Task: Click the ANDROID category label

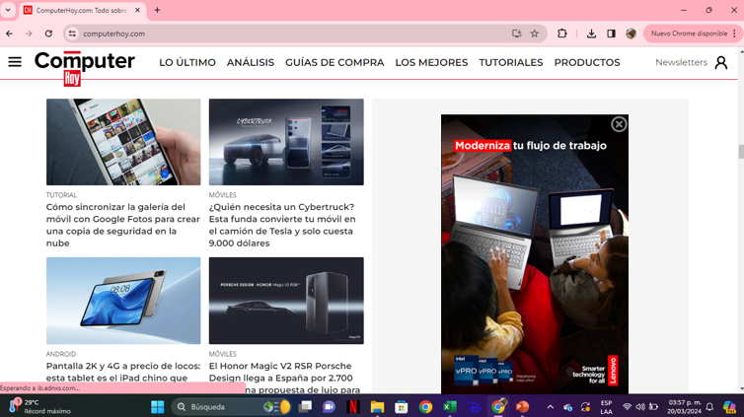Action: [61, 354]
